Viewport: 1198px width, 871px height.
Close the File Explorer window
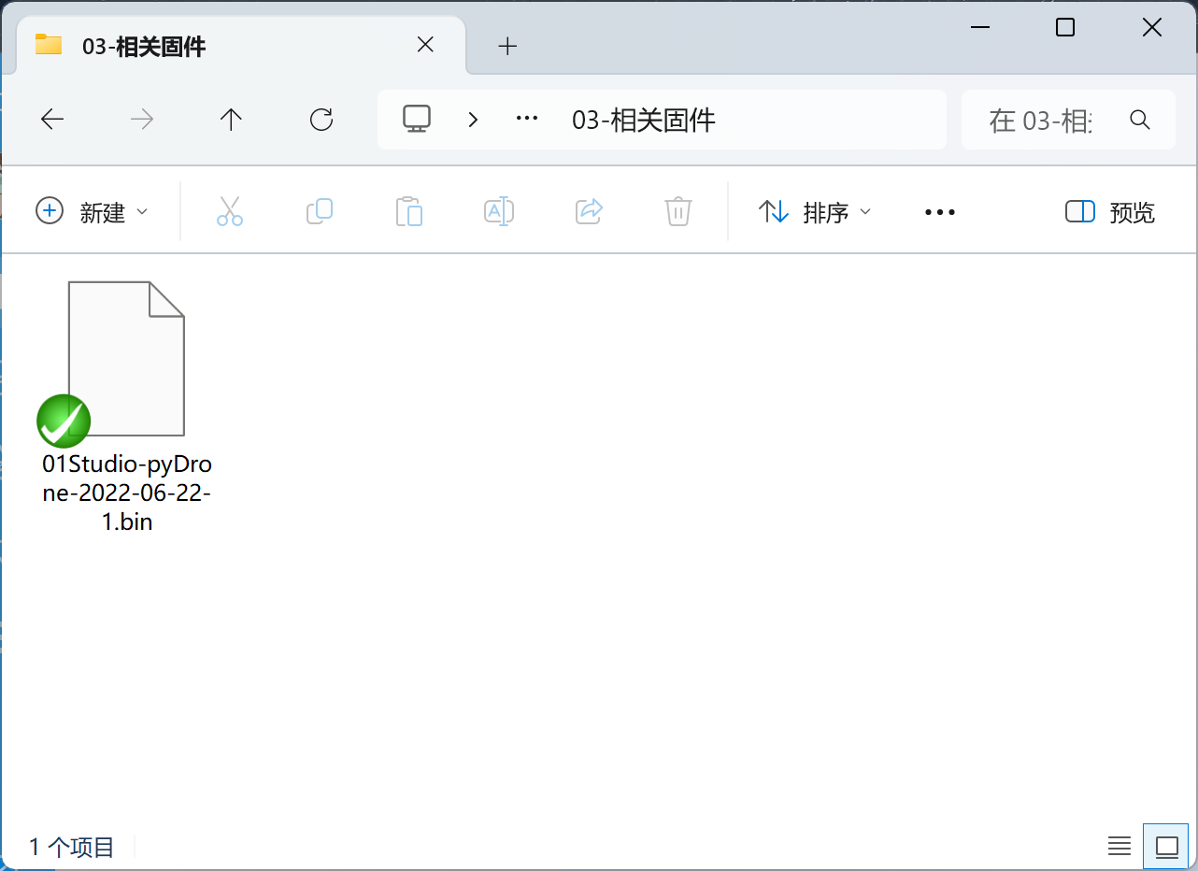1151,27
